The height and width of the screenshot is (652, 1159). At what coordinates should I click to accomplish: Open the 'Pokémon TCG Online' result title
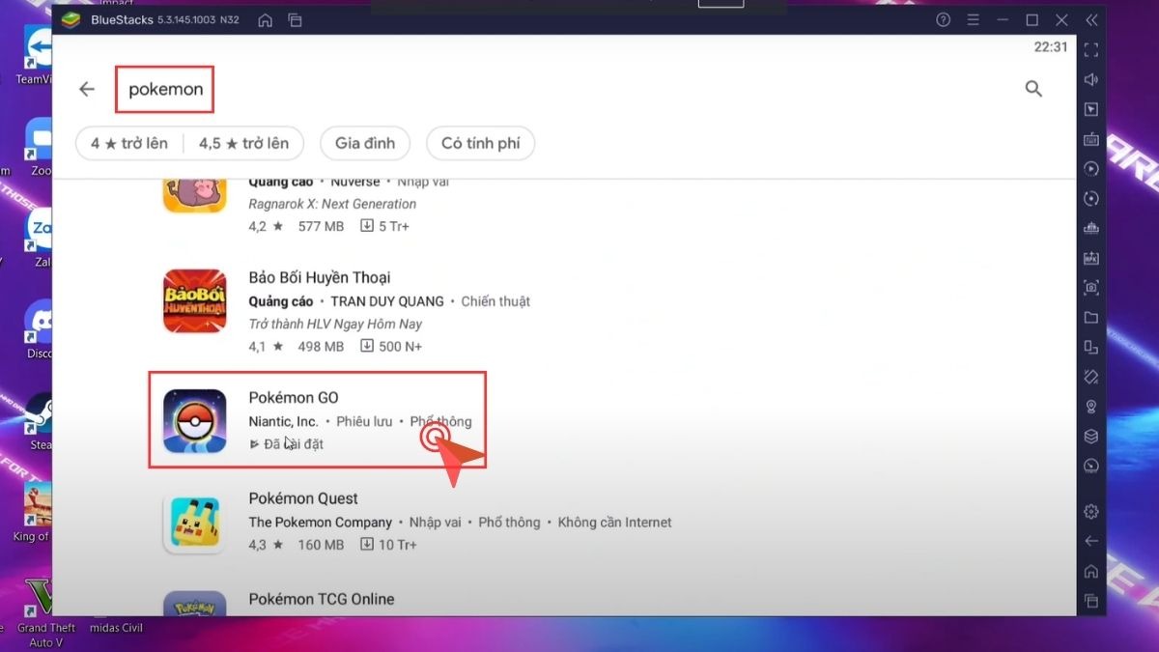click(x=322, y=599)
